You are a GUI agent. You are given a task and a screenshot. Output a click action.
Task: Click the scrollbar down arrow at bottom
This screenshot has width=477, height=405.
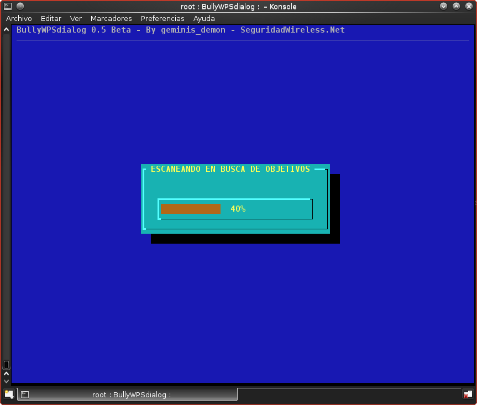click(7, 381)
